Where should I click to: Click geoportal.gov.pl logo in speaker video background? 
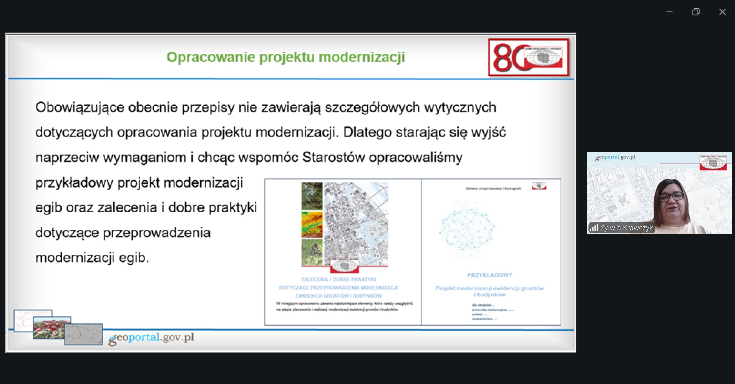[x=615, y=157]
